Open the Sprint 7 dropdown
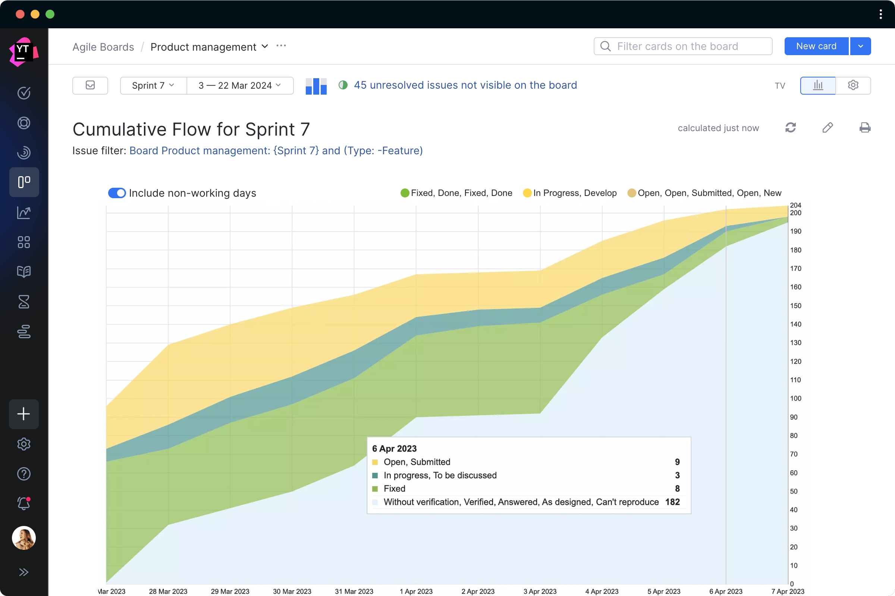The height and width of the screenshot is (596, 895). point(153,85)
